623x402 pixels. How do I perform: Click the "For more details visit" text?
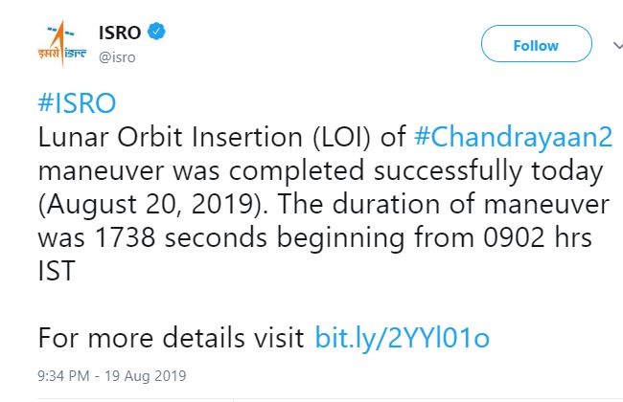(172, 339)
